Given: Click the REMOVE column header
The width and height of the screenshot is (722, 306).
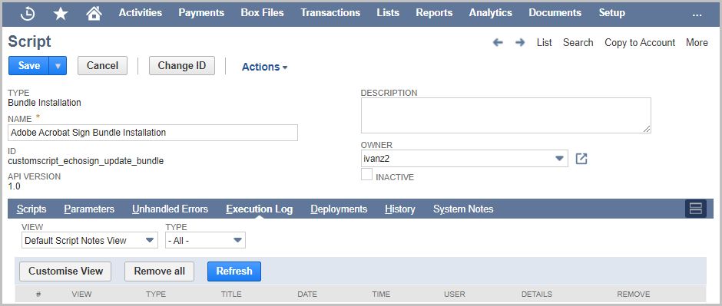Looking at the screenshot, I should (634, 294).
